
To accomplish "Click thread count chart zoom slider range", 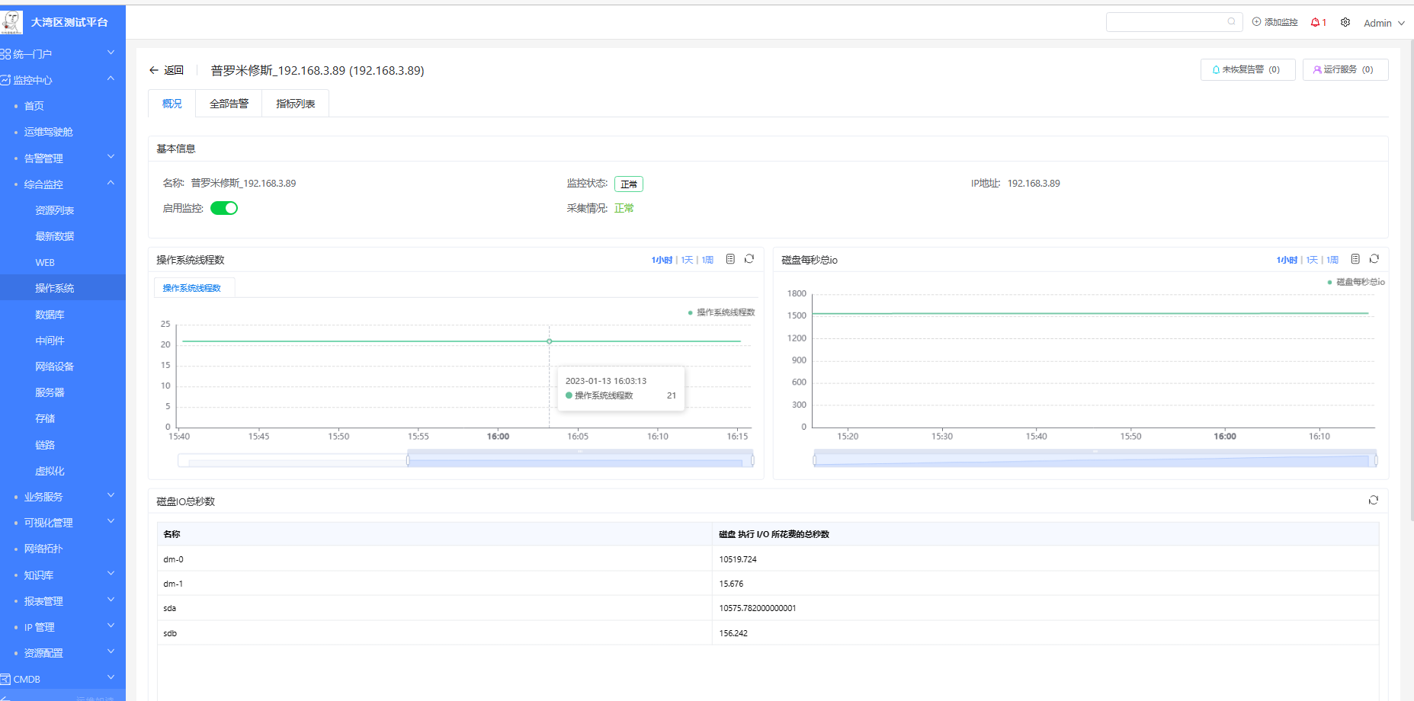I will tap(581, 459).
